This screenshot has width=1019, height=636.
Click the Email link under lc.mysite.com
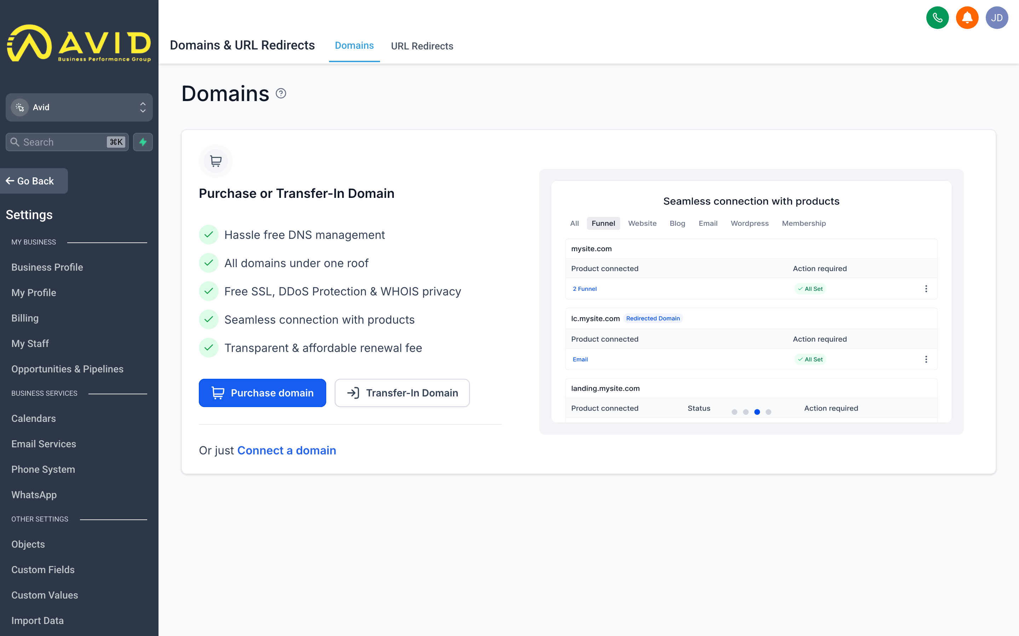click(x=580, y=359)
